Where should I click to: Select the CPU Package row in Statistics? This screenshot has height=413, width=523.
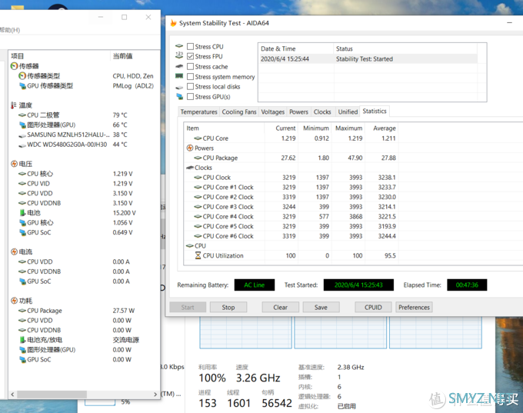click(x=291, y=158)
